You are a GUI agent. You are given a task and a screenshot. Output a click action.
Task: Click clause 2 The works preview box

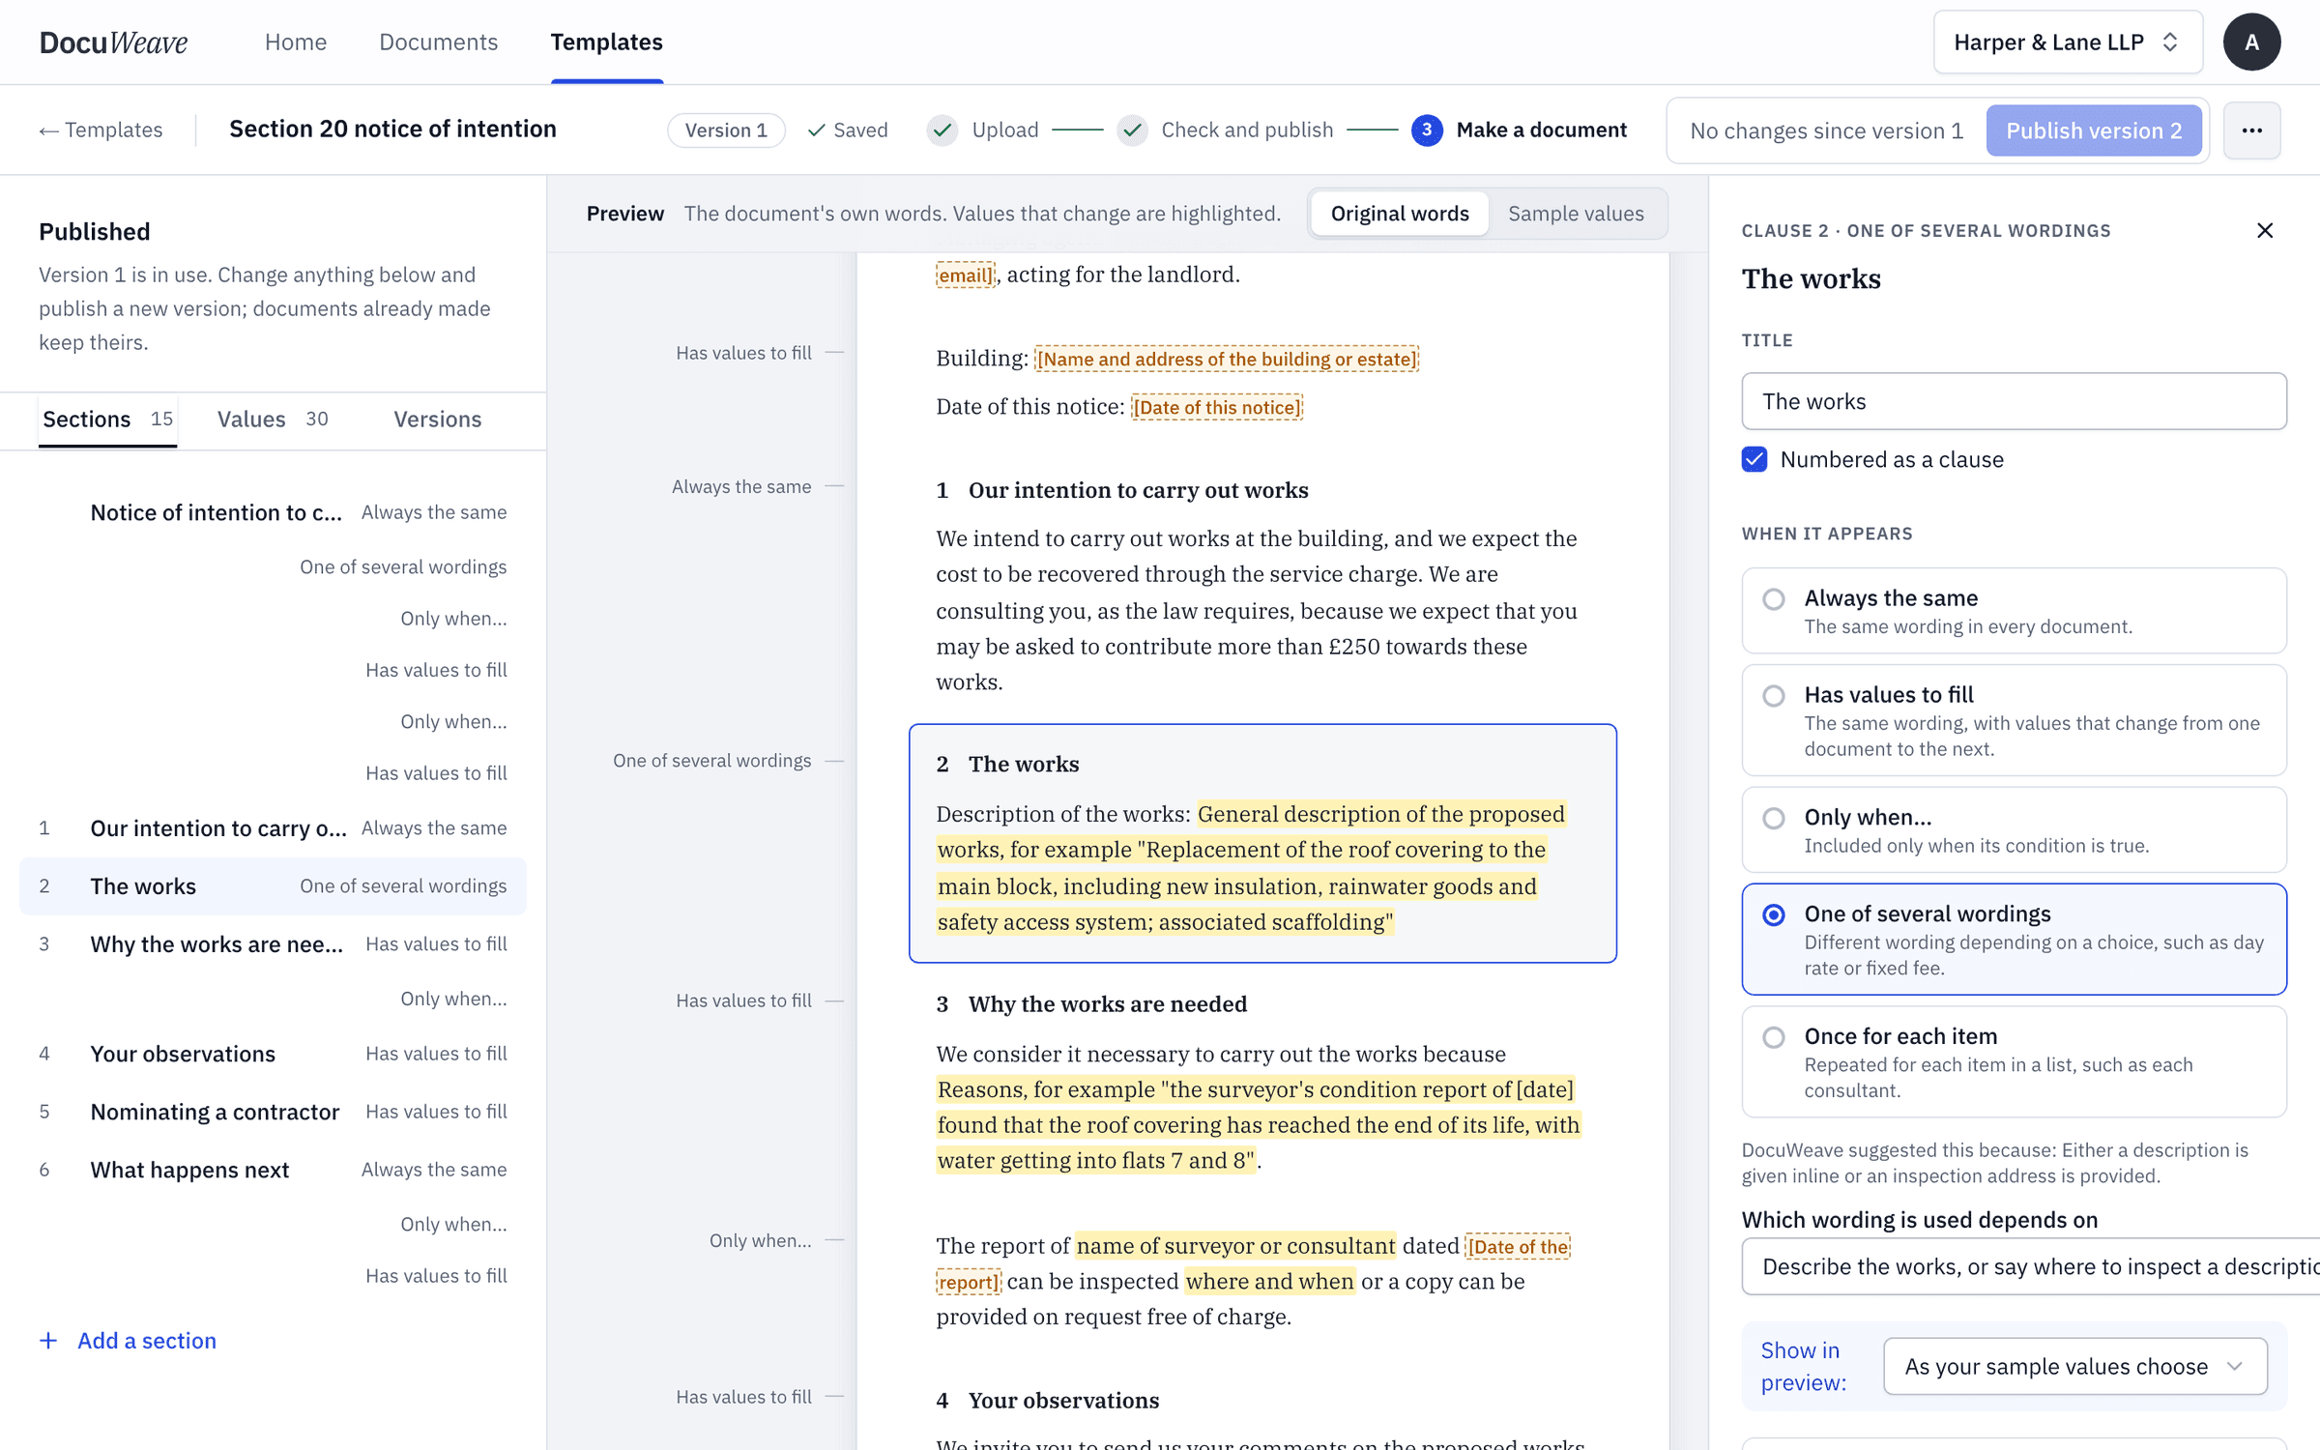click(x=1262, y=843)
